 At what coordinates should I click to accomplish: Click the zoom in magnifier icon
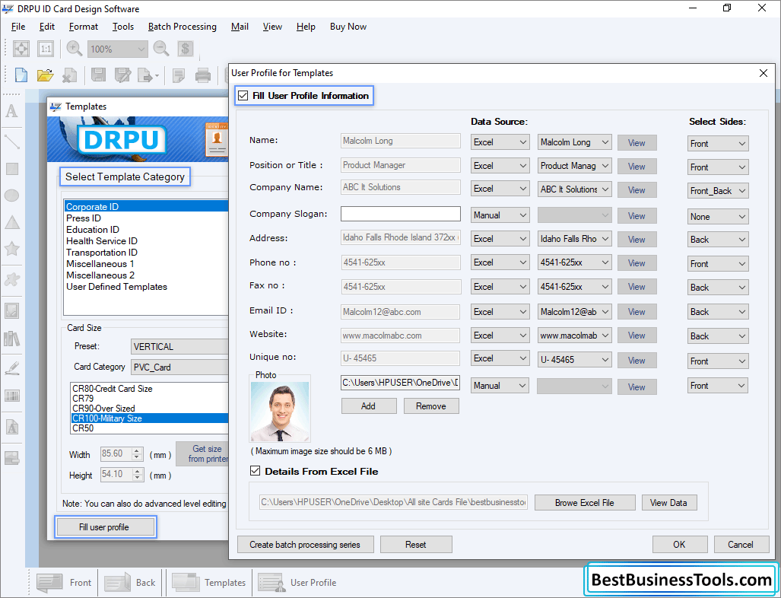(x=75, y=49)
